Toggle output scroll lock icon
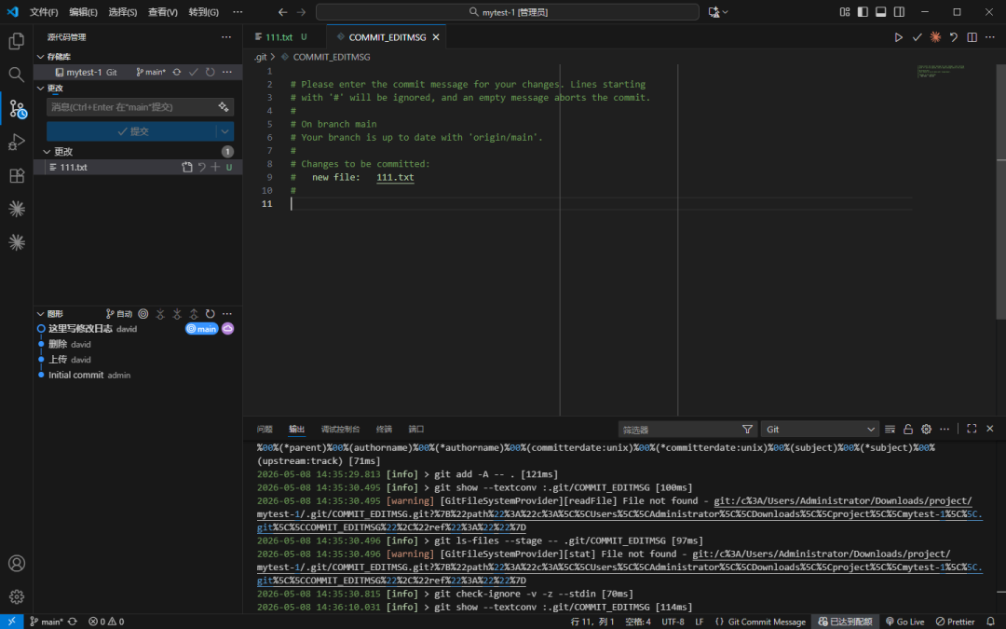 click(x=908, y=429)
